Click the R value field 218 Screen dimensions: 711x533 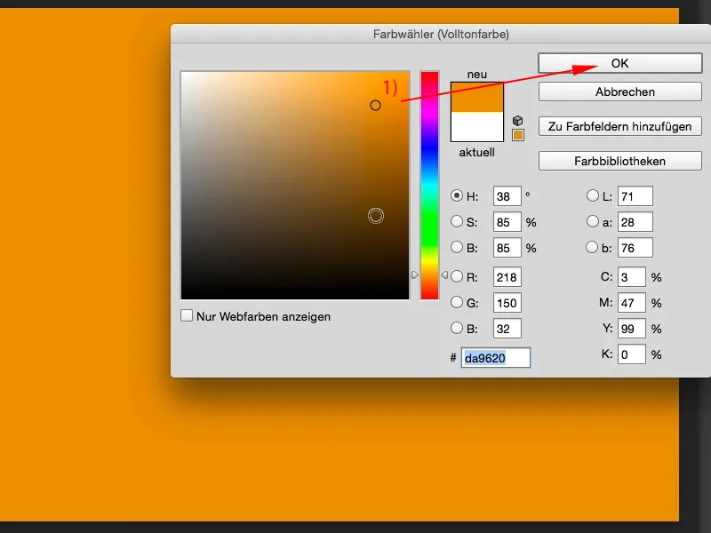coord(507,277)
